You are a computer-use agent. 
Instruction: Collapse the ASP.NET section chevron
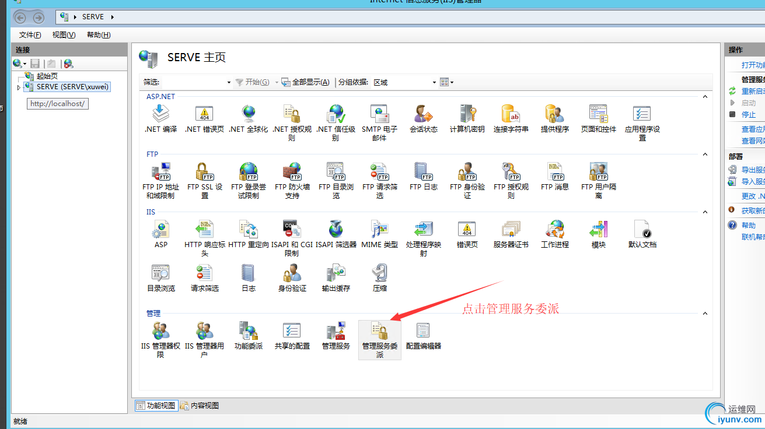tap(705, 96)
